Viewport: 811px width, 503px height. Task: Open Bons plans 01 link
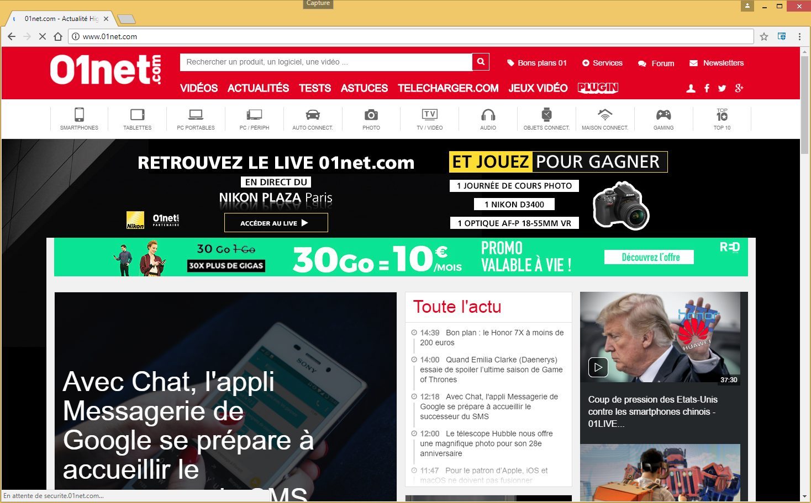(537, 63)
